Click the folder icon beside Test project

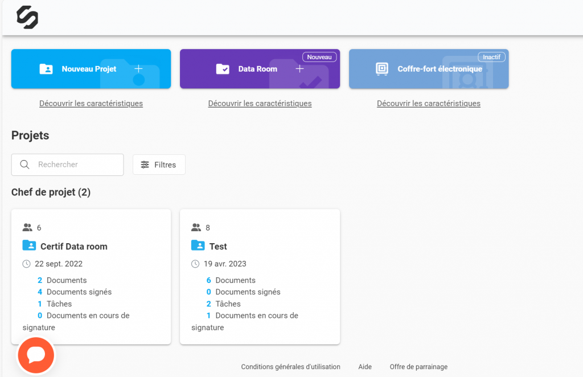point(198,246)
